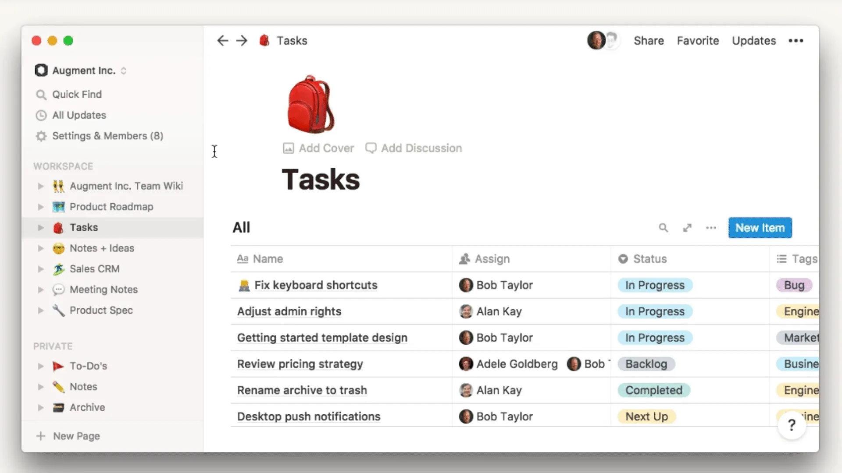Open search in the All table

(x=663, y=228)
